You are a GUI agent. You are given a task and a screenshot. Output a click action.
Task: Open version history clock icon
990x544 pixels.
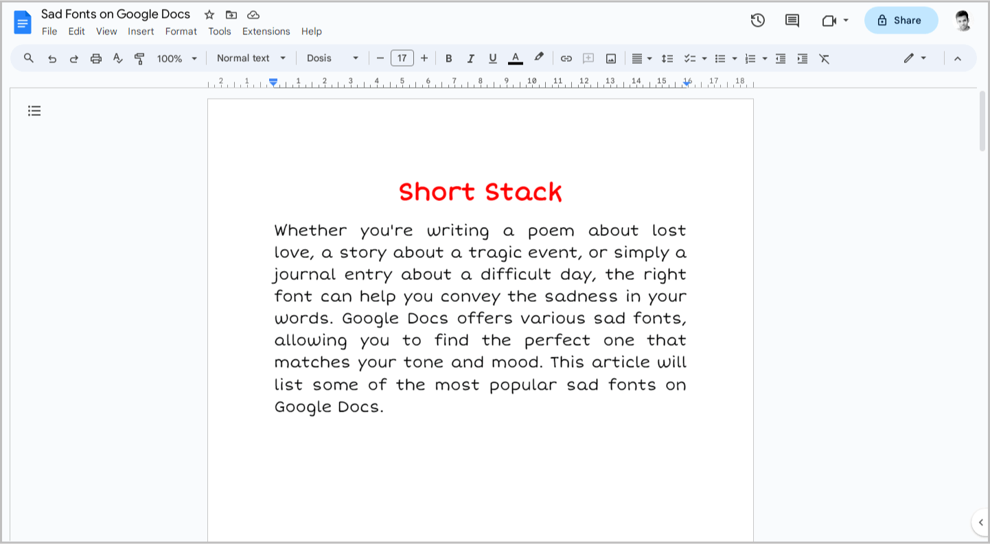tap(758, 21)
